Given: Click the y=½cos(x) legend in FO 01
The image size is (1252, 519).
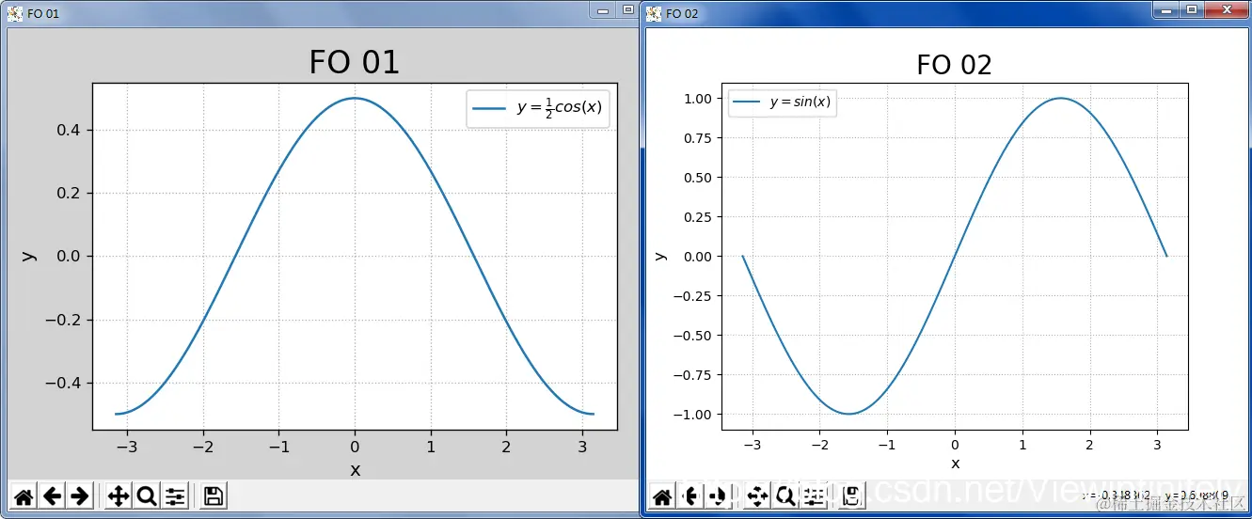Looking at the screenshot, I should pyautogui.click(x=539, y=107).
